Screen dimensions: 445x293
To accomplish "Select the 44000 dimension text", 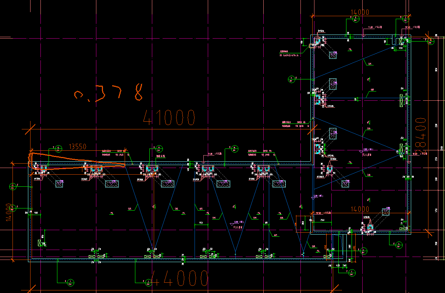I will (180, 278).
